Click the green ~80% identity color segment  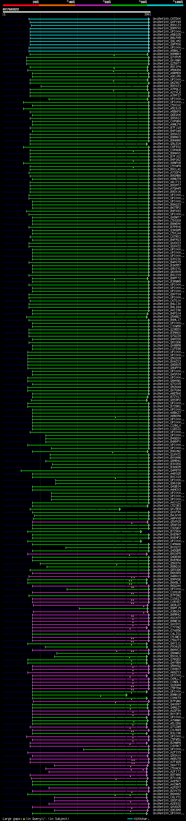click(x=129, y=5)
